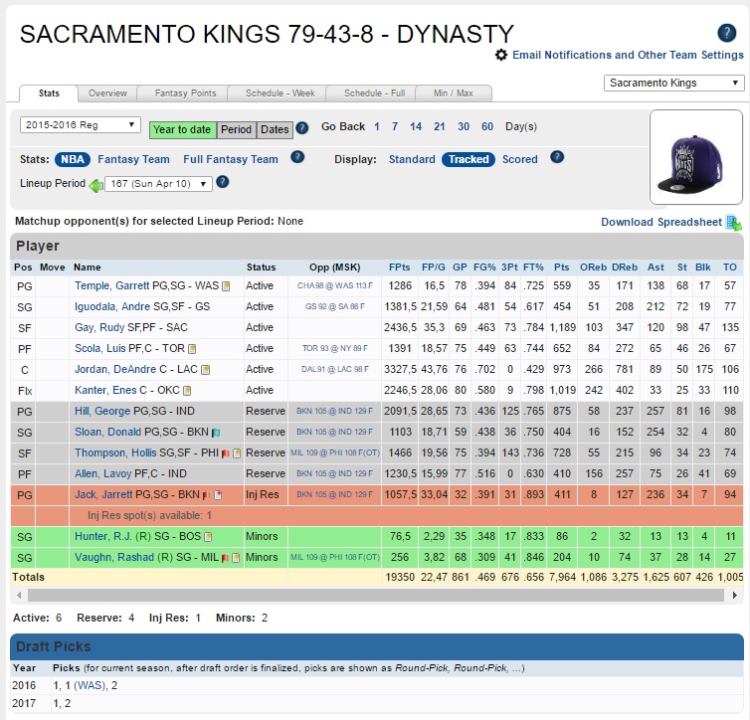
Task: Open note icon for Enes Kanter
Action: point(187,391)
